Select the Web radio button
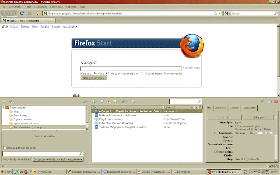280x175 pixels. point(95,73)
